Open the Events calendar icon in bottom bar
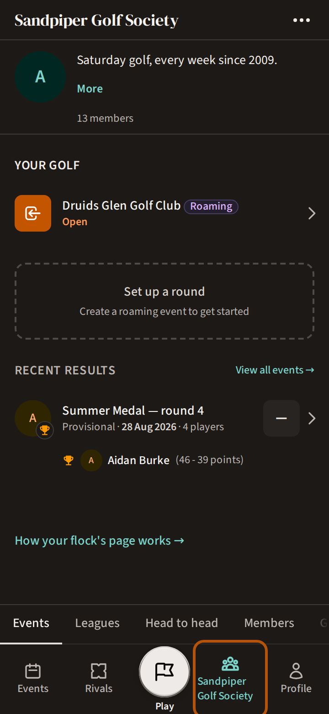This screenshot has width=329, height=714. click(x=33, y=671)
